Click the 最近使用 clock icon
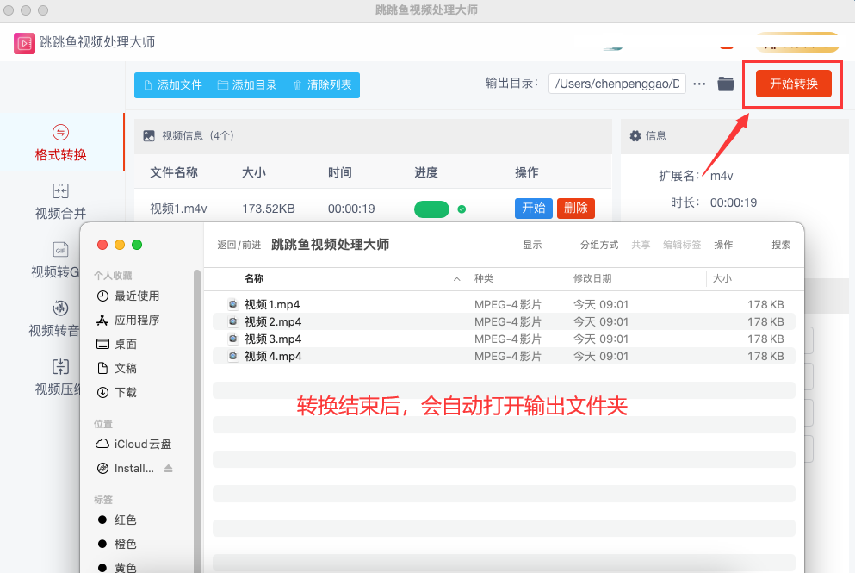Image resolution: width=855 pixels, height=573 pixels. (102, 296)
